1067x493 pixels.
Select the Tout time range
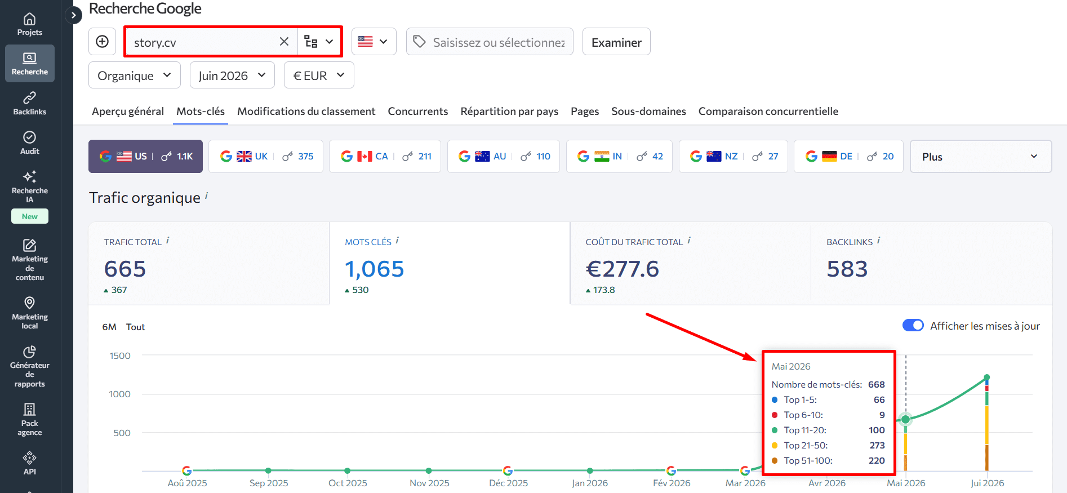[135, 327]
